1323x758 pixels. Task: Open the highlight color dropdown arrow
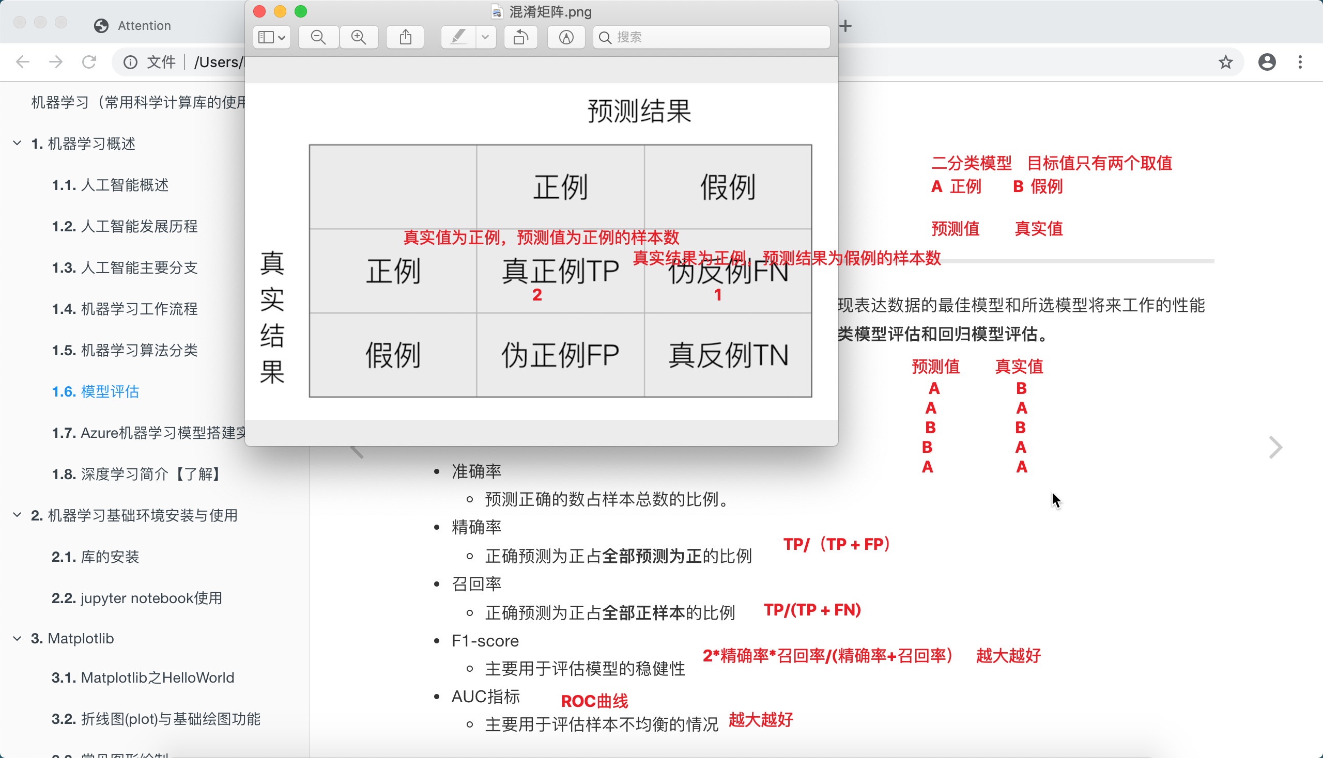tap(485, 37)
